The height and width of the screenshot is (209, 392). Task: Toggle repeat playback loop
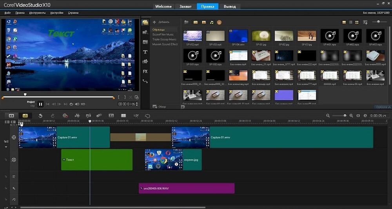click(71, 104)
